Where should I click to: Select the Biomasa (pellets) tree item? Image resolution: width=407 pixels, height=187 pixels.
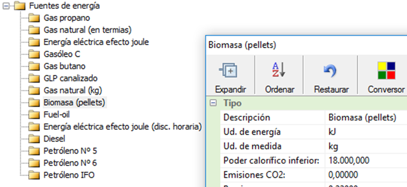74,102
